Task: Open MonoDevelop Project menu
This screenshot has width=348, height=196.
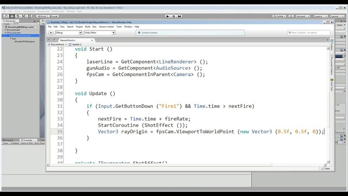Action: pyautogui.click(x=79, y=27)
